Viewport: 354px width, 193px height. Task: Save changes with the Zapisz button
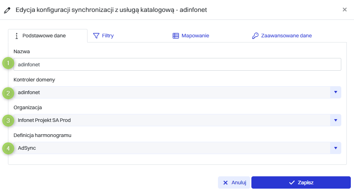[x=301, y=183]
